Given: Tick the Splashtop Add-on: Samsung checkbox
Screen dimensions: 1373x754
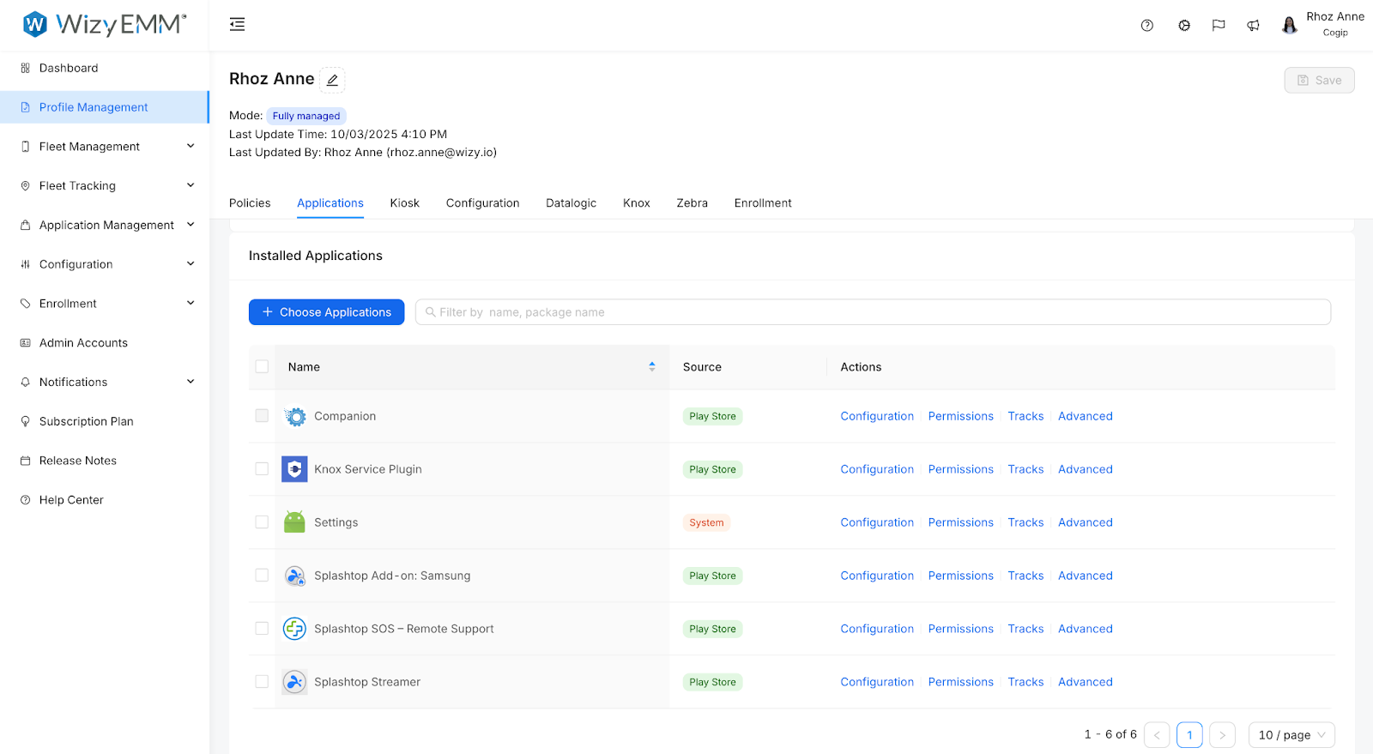Looking at the screenshot, I should pyautogui.click(x=262, y=575).
